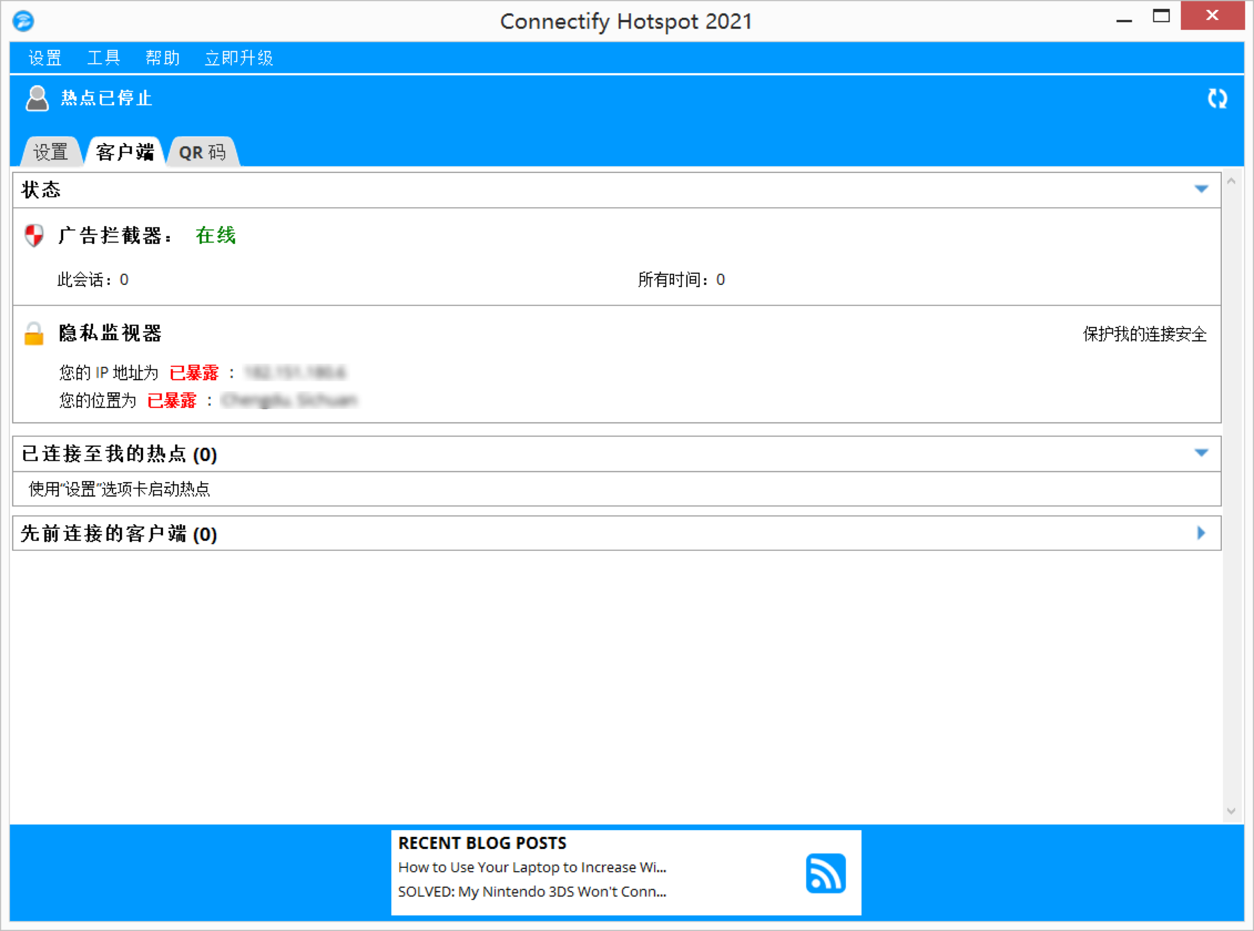The width and height of the screenshot is (1254, 931).
Task: Switch to the QR 码 tab
Action: point(202,152)
